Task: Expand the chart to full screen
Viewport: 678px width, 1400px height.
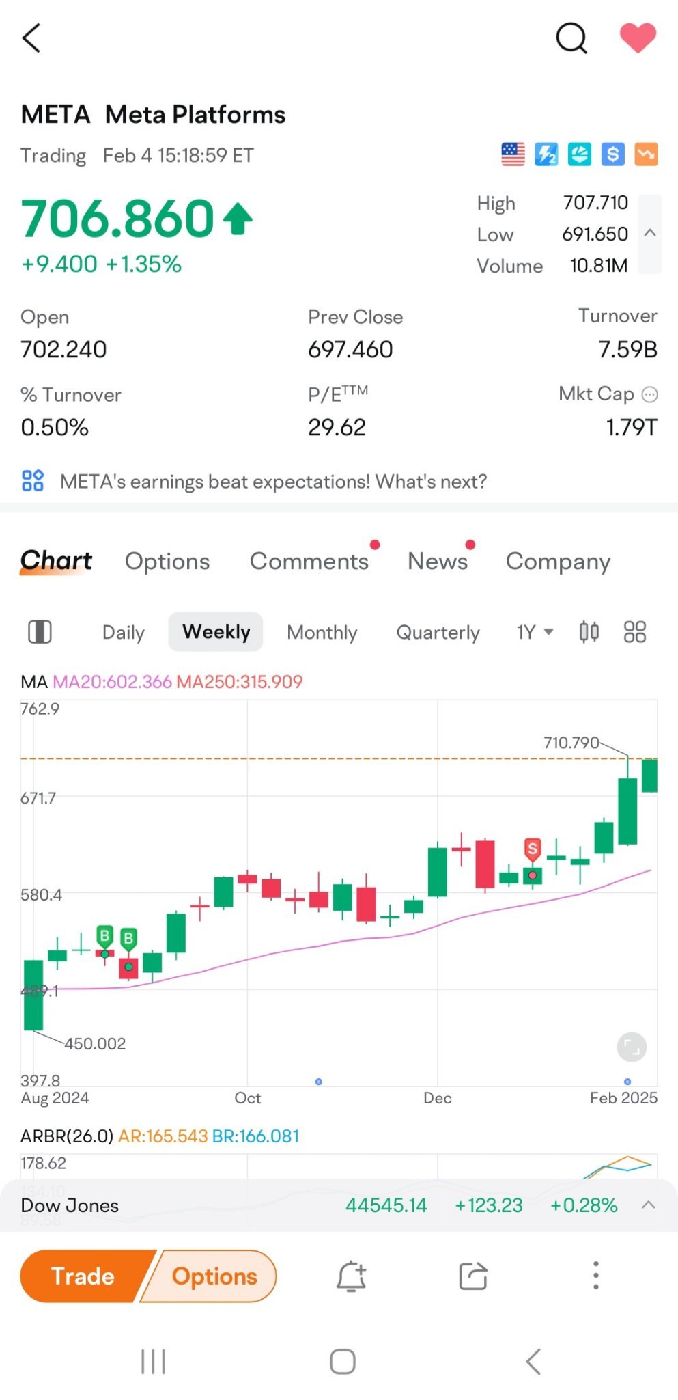Action: point(632,1047)
